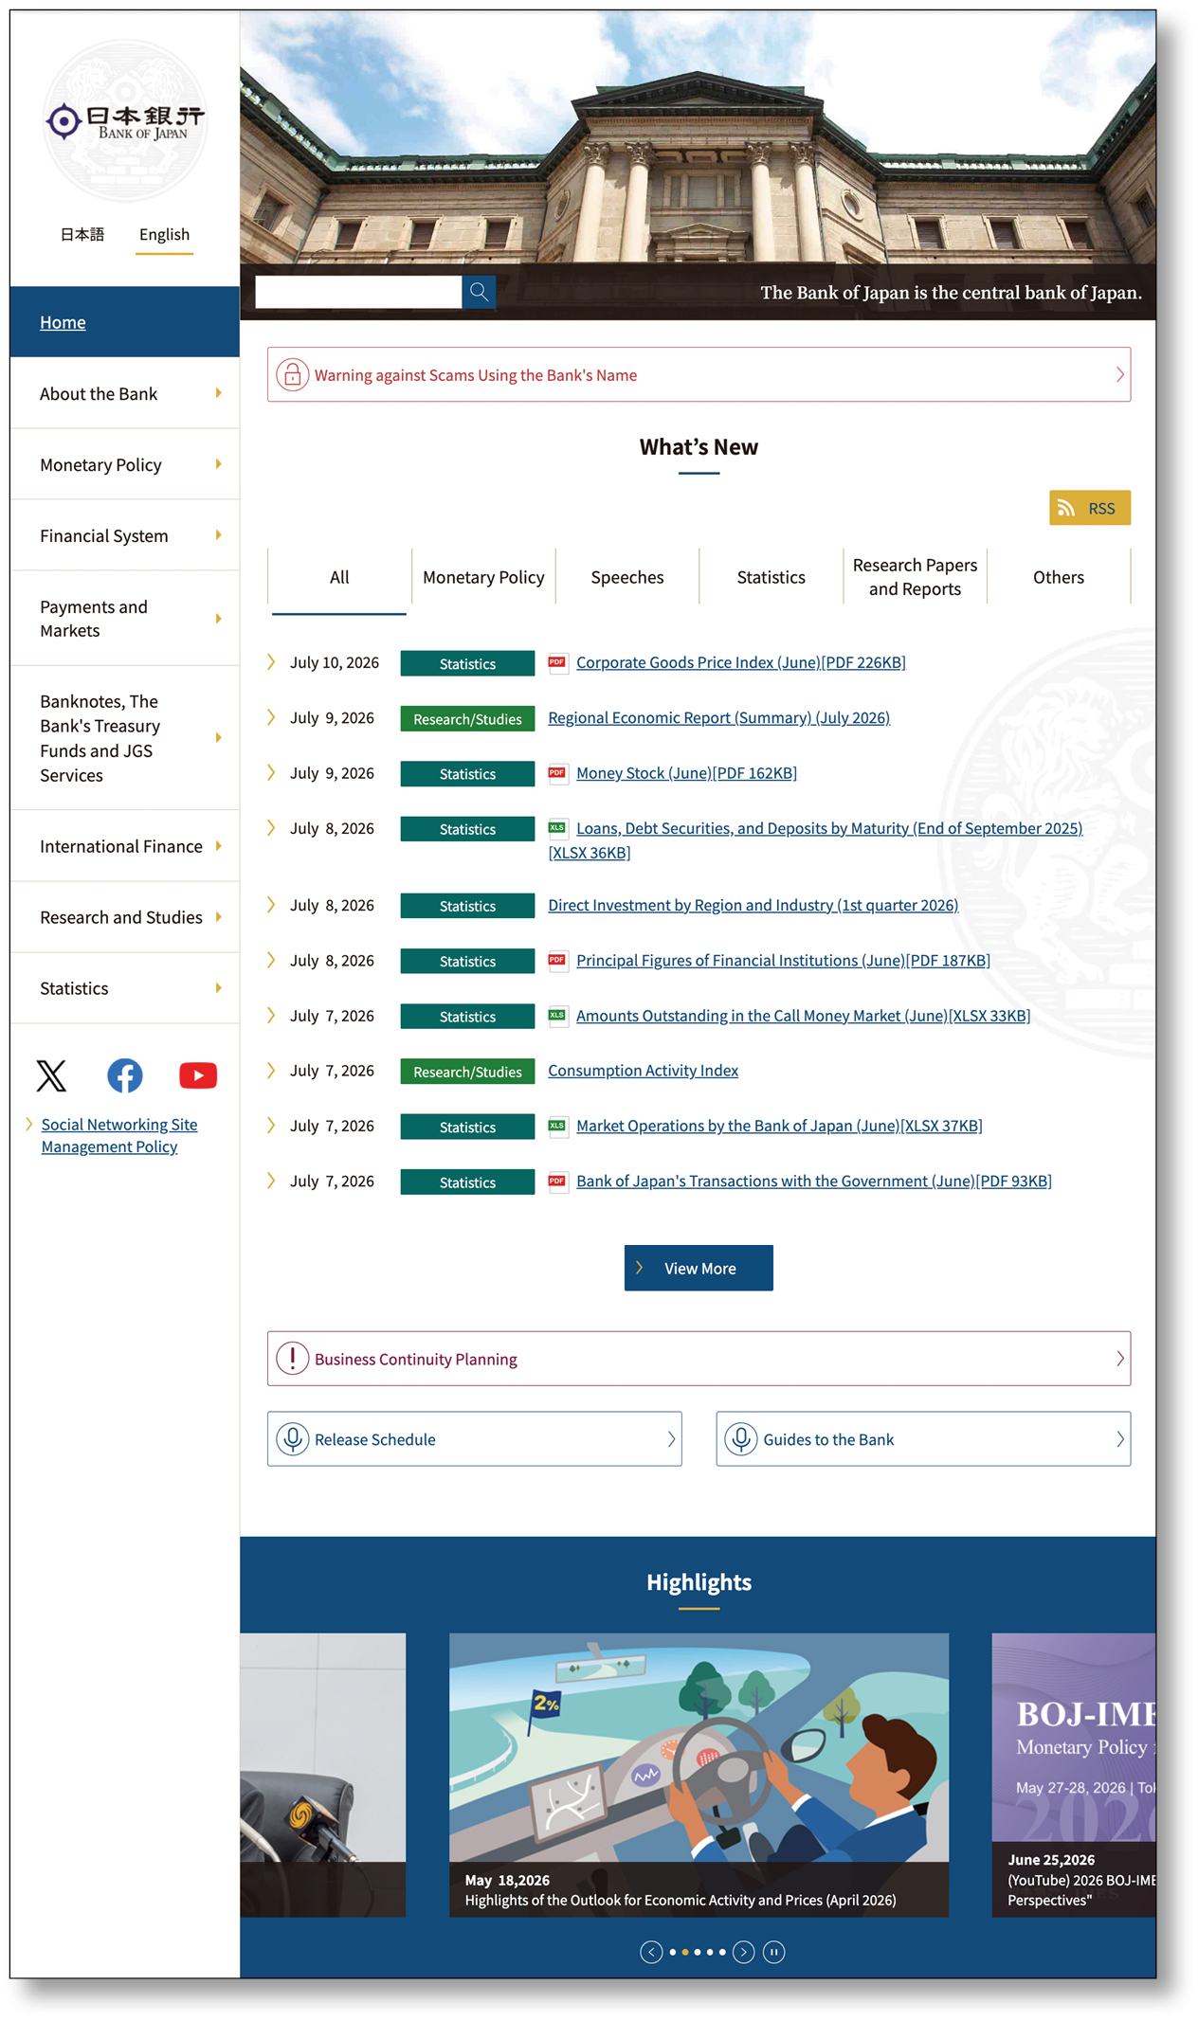The image size is (1198, 2021).
Task: Click PDF icon beside Bank of Japan's Transactions
Action: 557,1182
